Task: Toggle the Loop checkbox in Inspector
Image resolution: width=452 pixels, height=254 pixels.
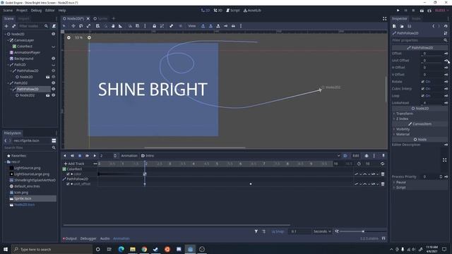Action: [422, 96]
